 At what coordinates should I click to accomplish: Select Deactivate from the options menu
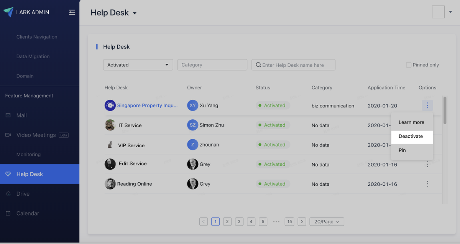411,137
